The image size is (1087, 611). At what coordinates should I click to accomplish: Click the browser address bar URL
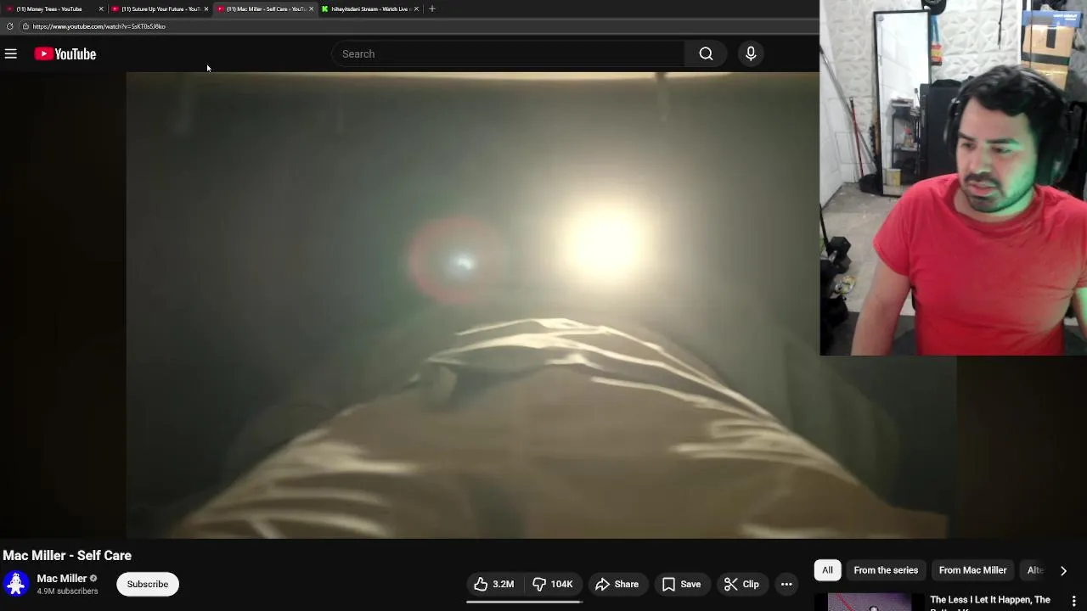(x=99, y=26)
